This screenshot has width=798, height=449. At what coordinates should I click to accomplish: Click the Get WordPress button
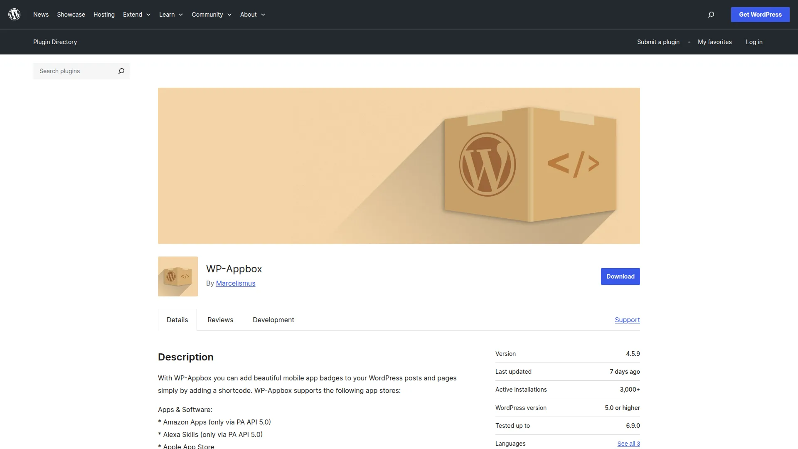(760, 15)
